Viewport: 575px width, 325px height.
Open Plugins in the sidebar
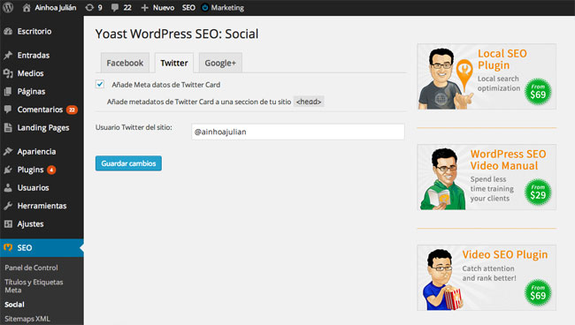(30, 170)
